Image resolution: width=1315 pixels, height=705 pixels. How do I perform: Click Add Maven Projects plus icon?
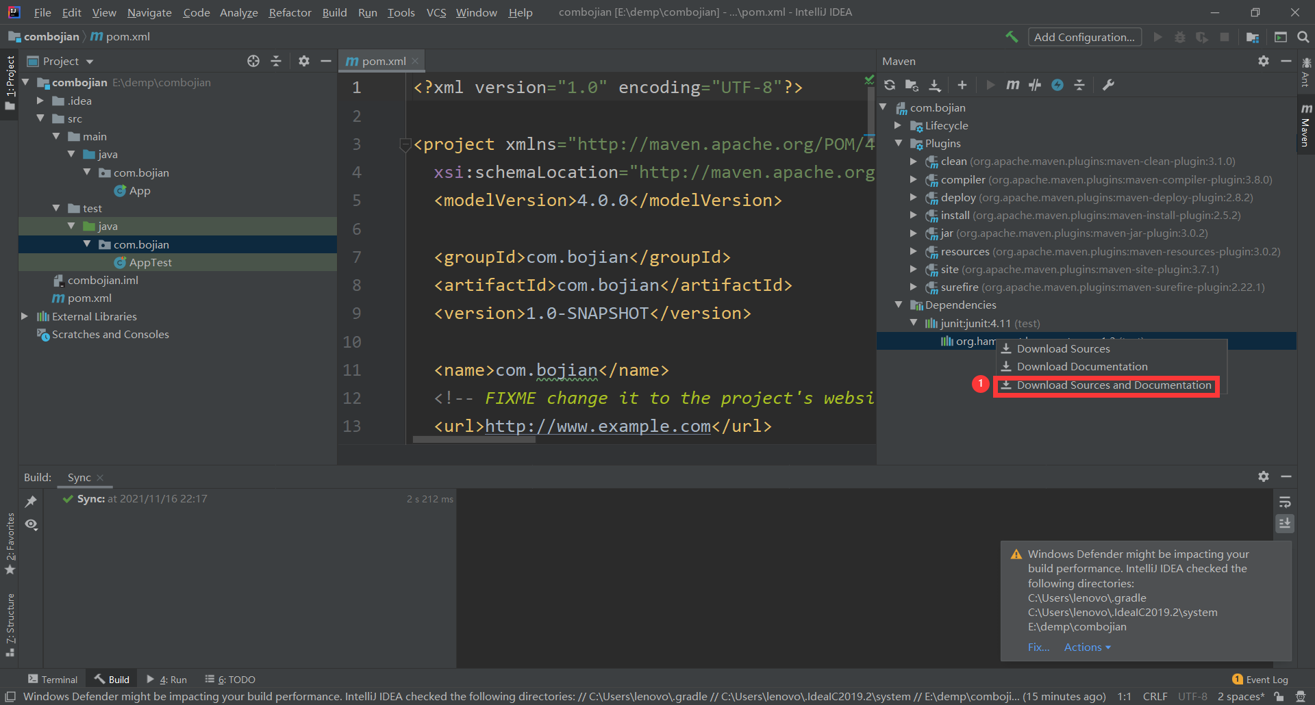962,85
